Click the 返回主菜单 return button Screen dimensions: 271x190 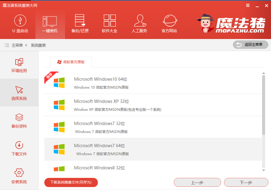250,45
